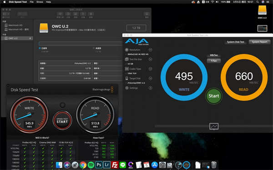Click the First Aid icon in Disk Utility toolbar
The image size is (273, 170).
click(60, 14)
